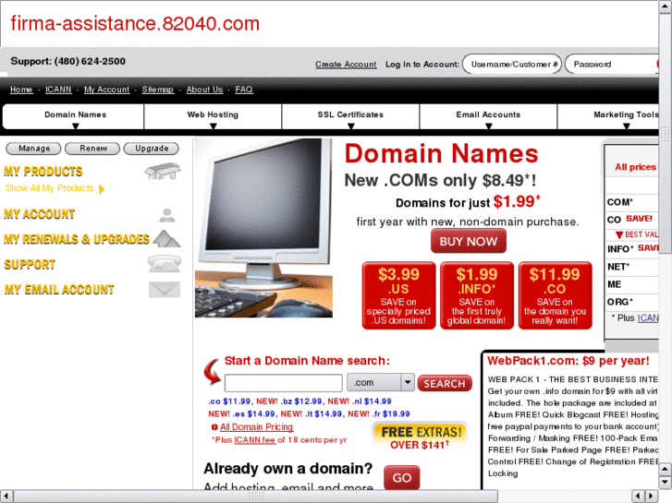This screenshot has width=672, height=503.
Task: Focus the domain name search box
Action: pos(283,383)
